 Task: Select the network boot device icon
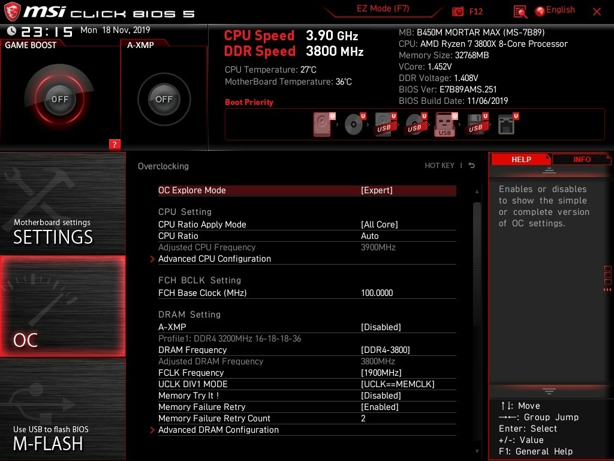click(x=507, y=124)
